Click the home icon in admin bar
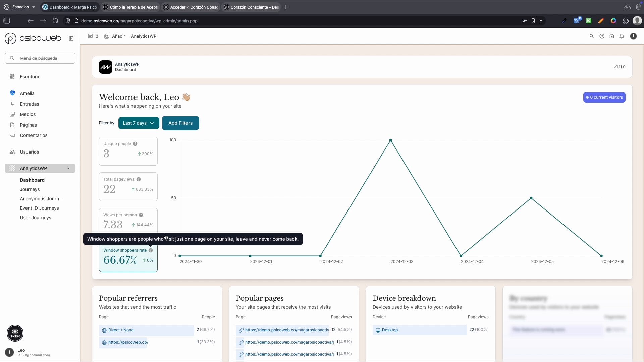 pyautogui.click(x=612, y=36)
